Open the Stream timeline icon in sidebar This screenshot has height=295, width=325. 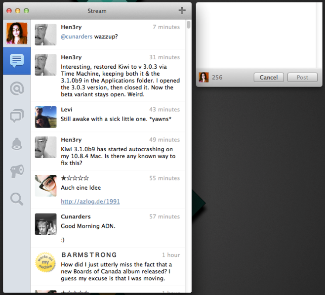tap(17, 61)
